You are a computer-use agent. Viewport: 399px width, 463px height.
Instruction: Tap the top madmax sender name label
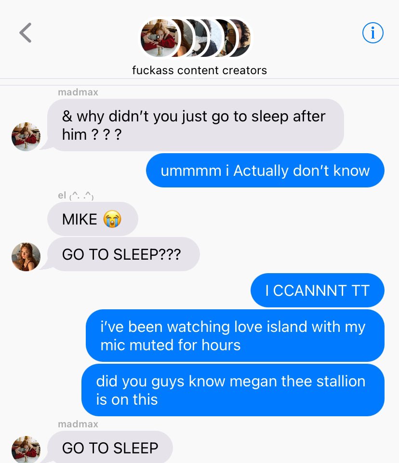(x=78, y=92)
